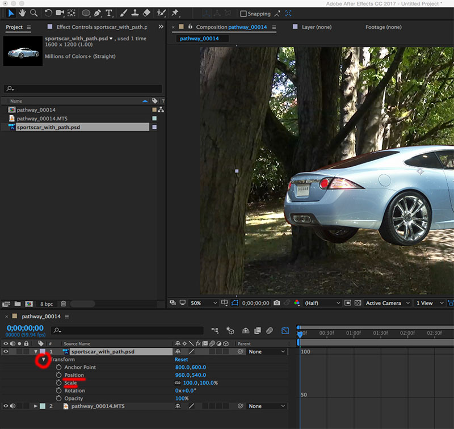Viewport: 454px width, 429px height.
Task: Click the timeline search field
Action: pyautogui.click(x=128, y=330)
